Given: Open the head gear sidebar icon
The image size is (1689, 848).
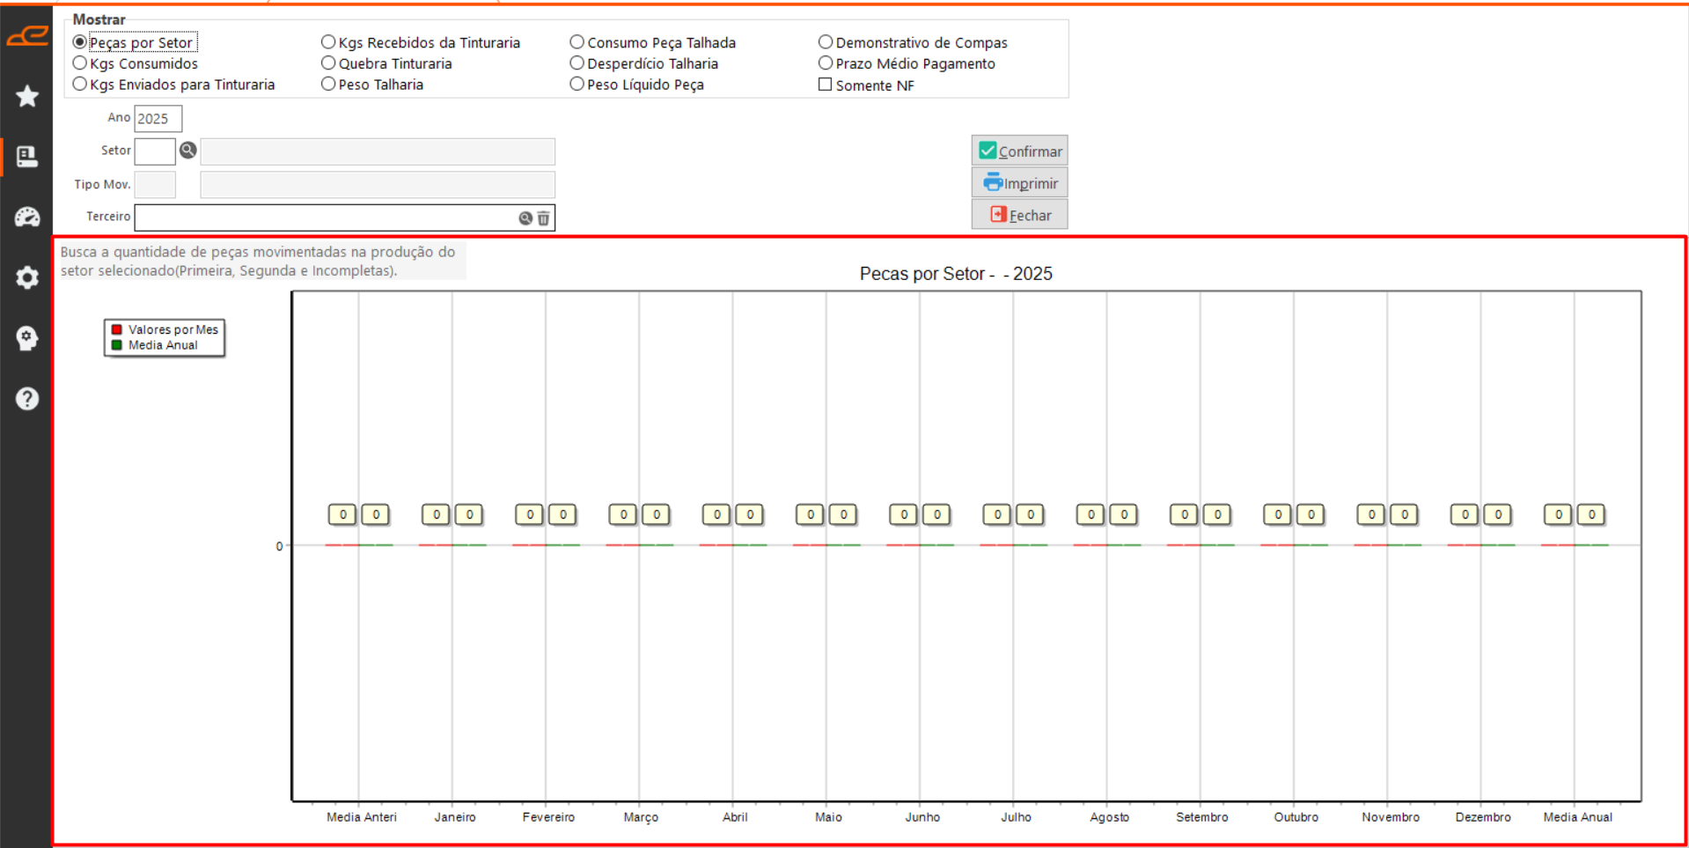Looking at the screenshot, I should click(x=27, y=338).
